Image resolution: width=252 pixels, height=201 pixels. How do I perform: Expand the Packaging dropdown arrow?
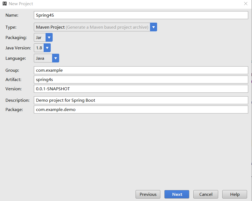point(49,37)
